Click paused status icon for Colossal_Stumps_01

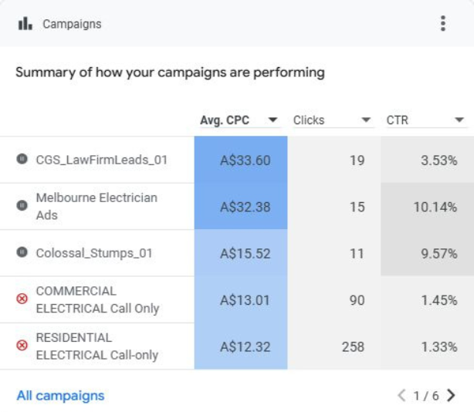[x=22, y=252]
